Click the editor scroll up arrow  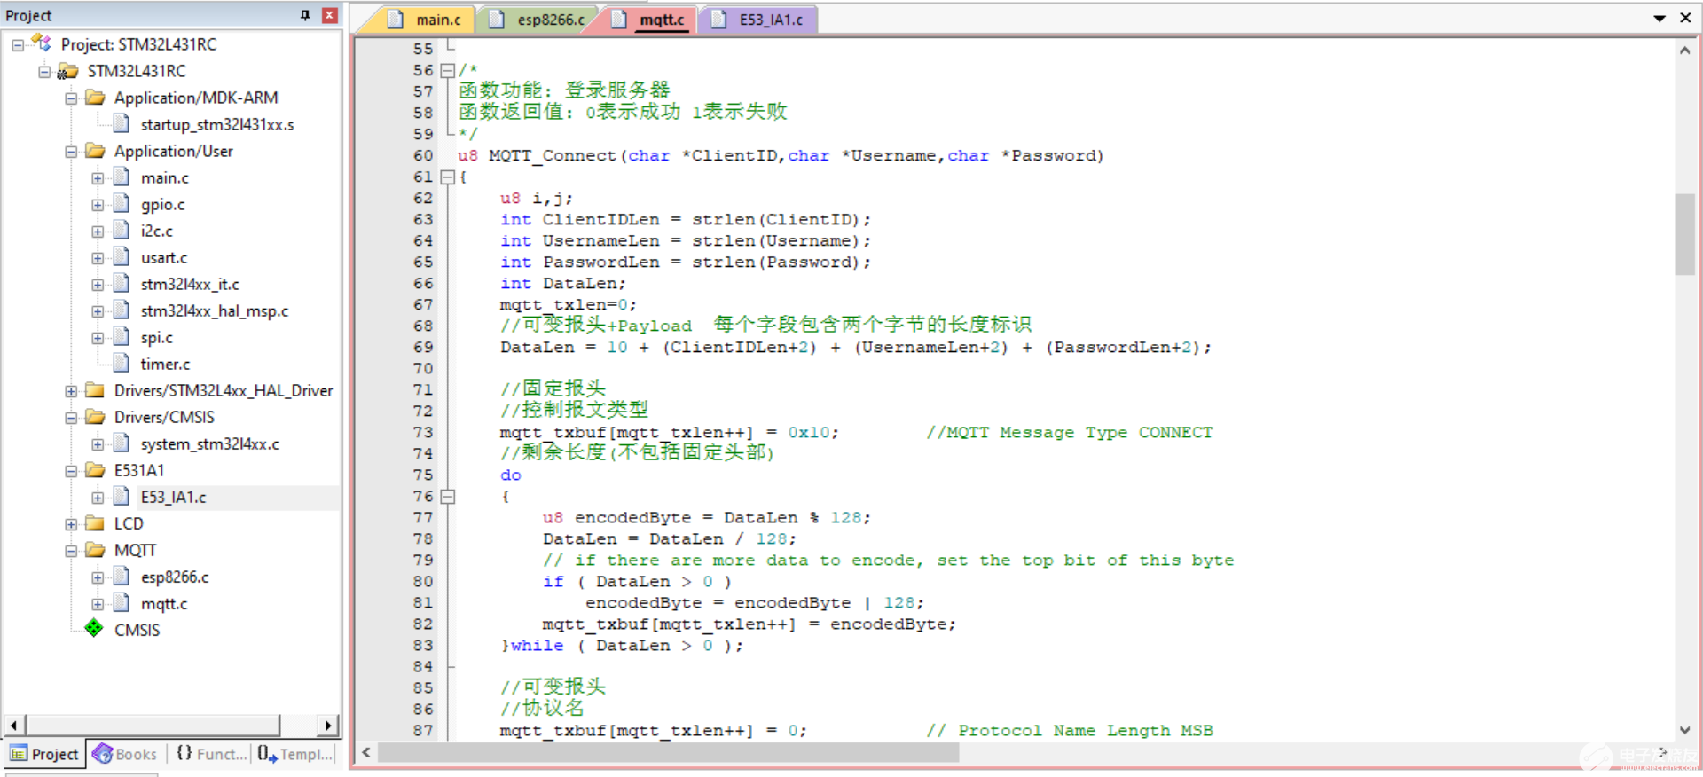(x=1684, y=51)
